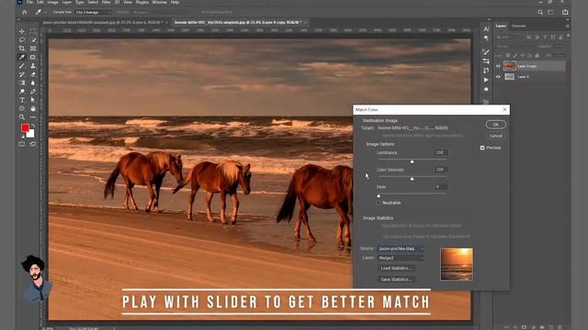
Task: Click the Fade value field
Action: [x=441, y=187]
